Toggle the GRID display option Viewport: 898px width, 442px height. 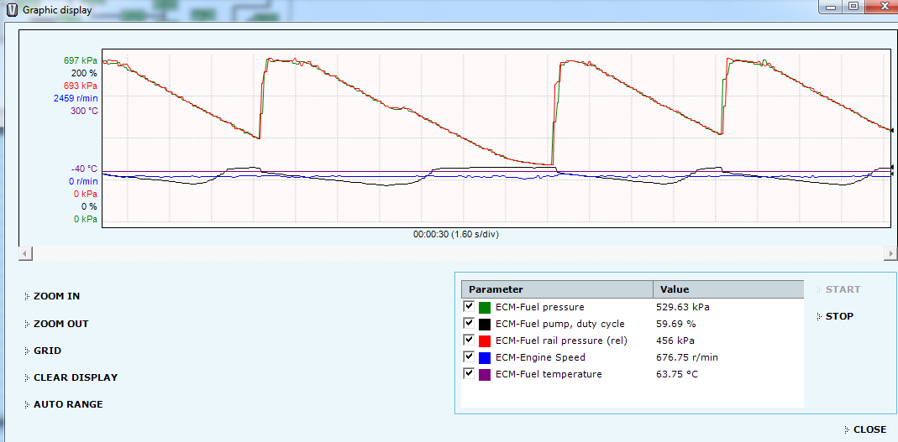coord(47,351)
